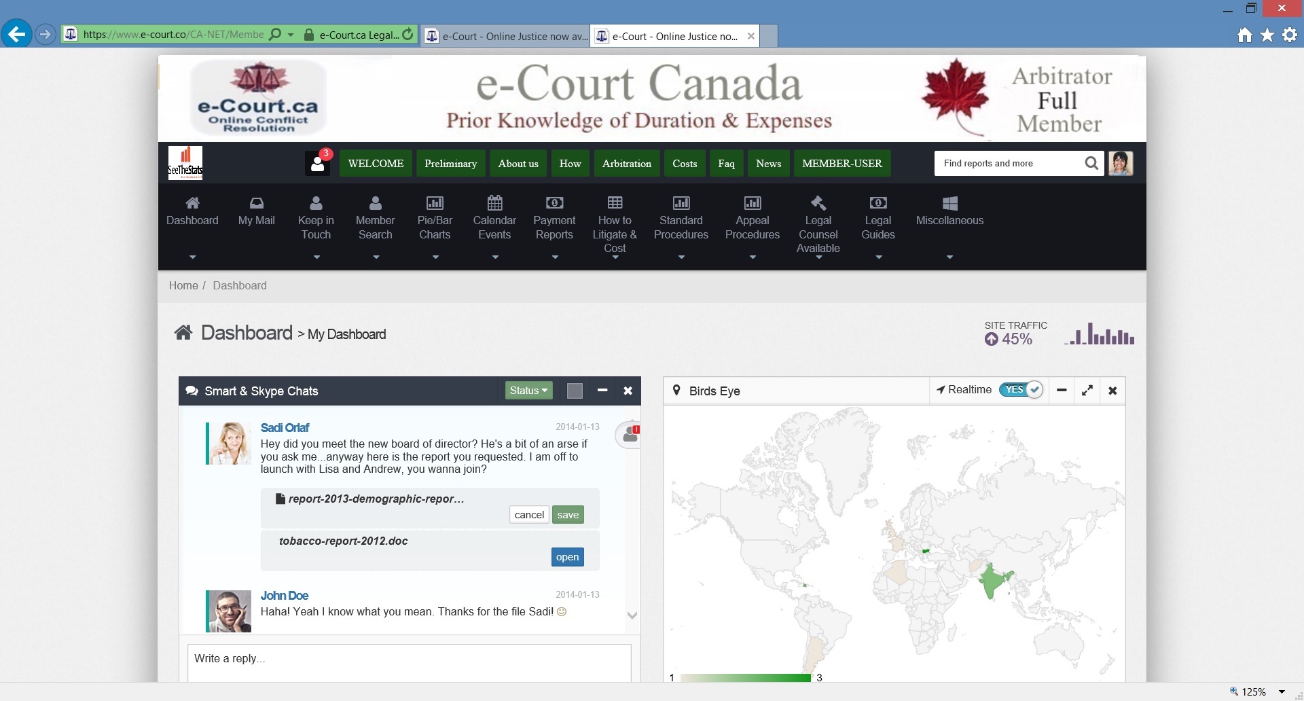
Task: Click the Write a reply field
Action: point(409,659)
